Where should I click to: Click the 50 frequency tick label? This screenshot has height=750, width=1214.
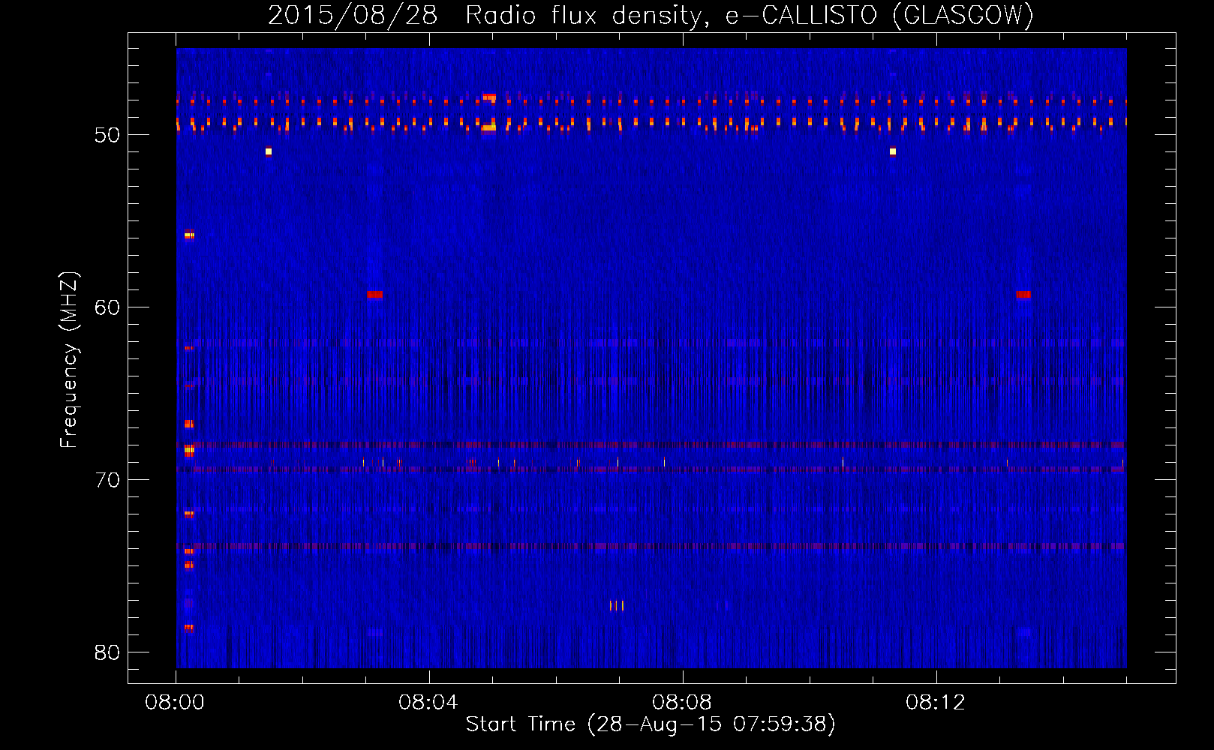coord(107,135)
